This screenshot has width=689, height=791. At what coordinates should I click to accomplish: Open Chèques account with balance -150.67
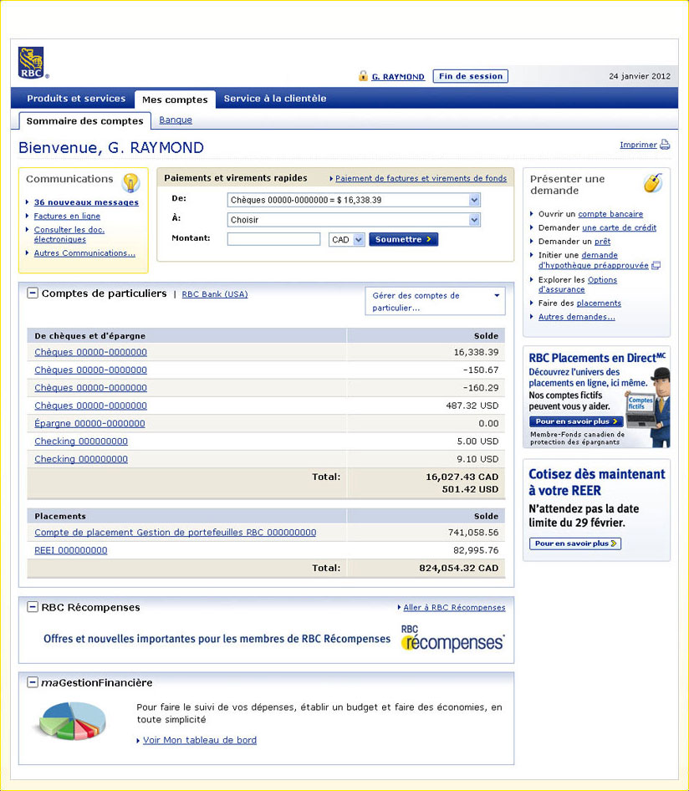[x=91, y=370]
